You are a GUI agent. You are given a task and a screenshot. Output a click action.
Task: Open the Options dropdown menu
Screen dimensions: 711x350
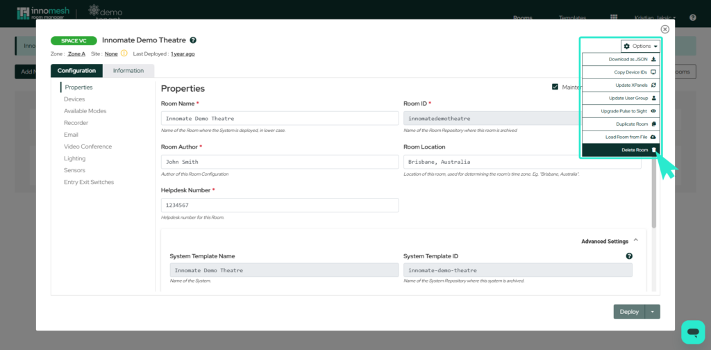click(x=640, y=47)
